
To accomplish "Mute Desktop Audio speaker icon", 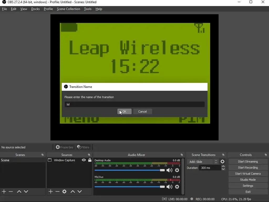I will coord(169,170).
